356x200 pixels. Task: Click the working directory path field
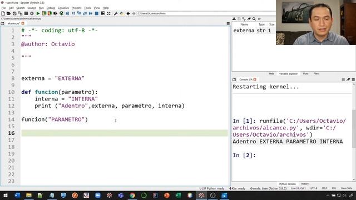tap(206, 13)
